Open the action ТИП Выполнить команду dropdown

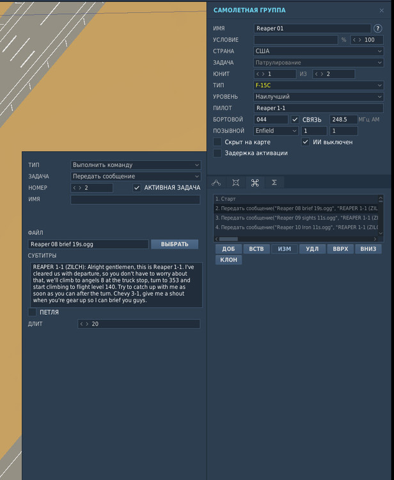(x=136, y=165)
